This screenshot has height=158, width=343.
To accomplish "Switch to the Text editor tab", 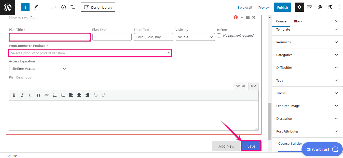I will point(253,86).
